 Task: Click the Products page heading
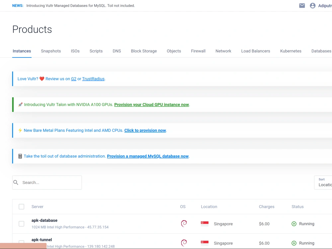(32, 29)
